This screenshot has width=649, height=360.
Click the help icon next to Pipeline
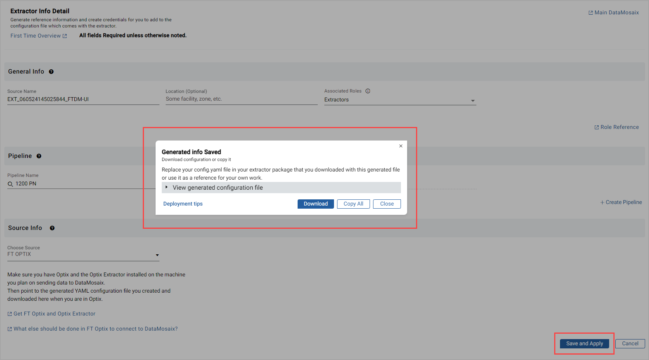(x=39, y=156)
